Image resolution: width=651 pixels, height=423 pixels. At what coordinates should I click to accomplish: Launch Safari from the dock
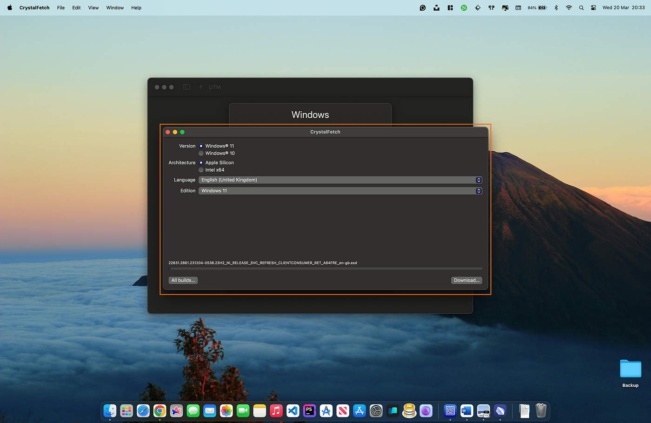143,410
